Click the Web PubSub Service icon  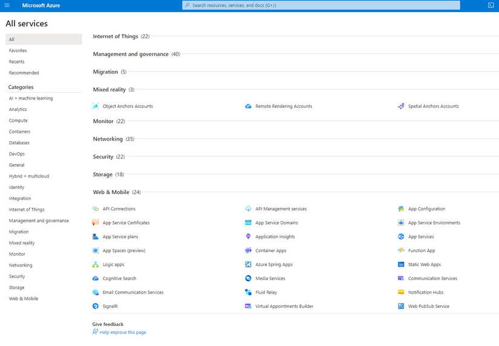click(401, 306)
